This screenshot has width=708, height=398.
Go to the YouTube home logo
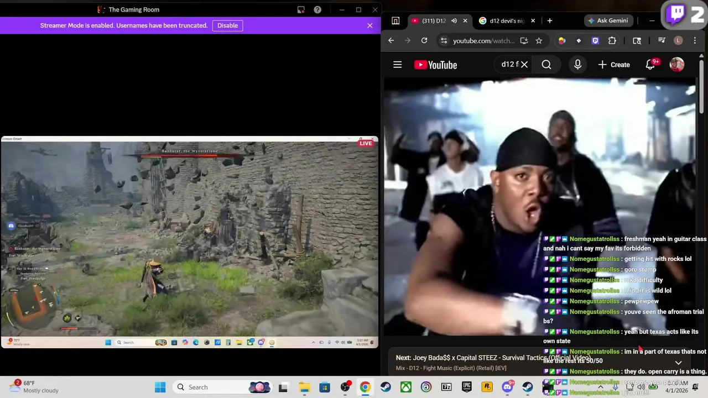coord(436,65)
